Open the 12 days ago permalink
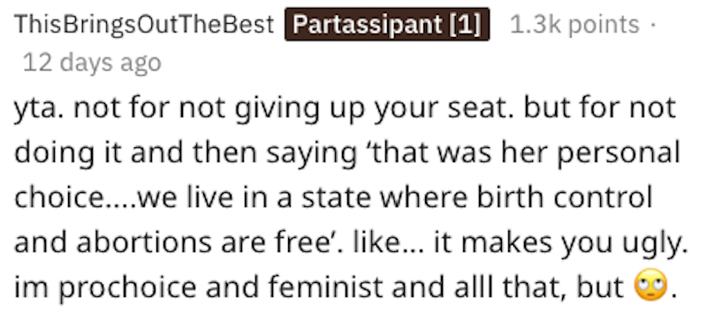707x320 pixels. (92, 63)
